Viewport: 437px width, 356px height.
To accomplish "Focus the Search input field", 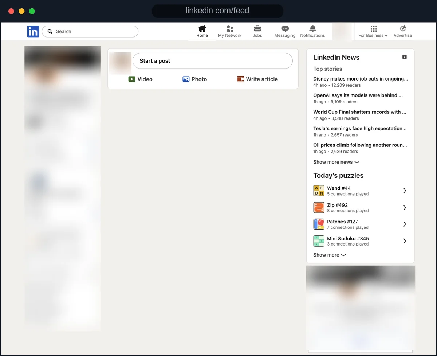I will click(90, 31).
